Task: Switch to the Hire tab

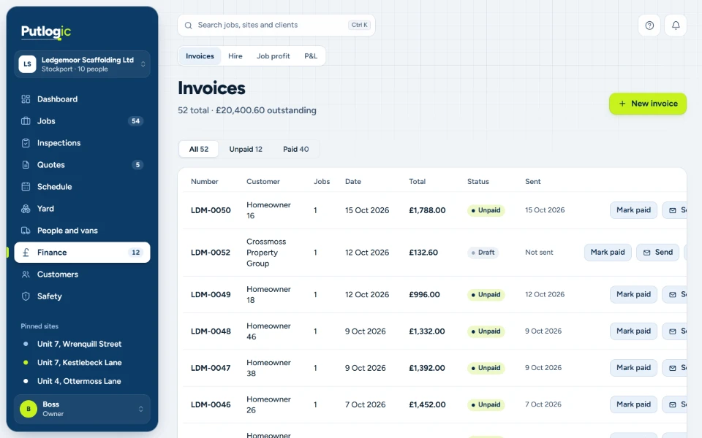Action: pos(235,56)
